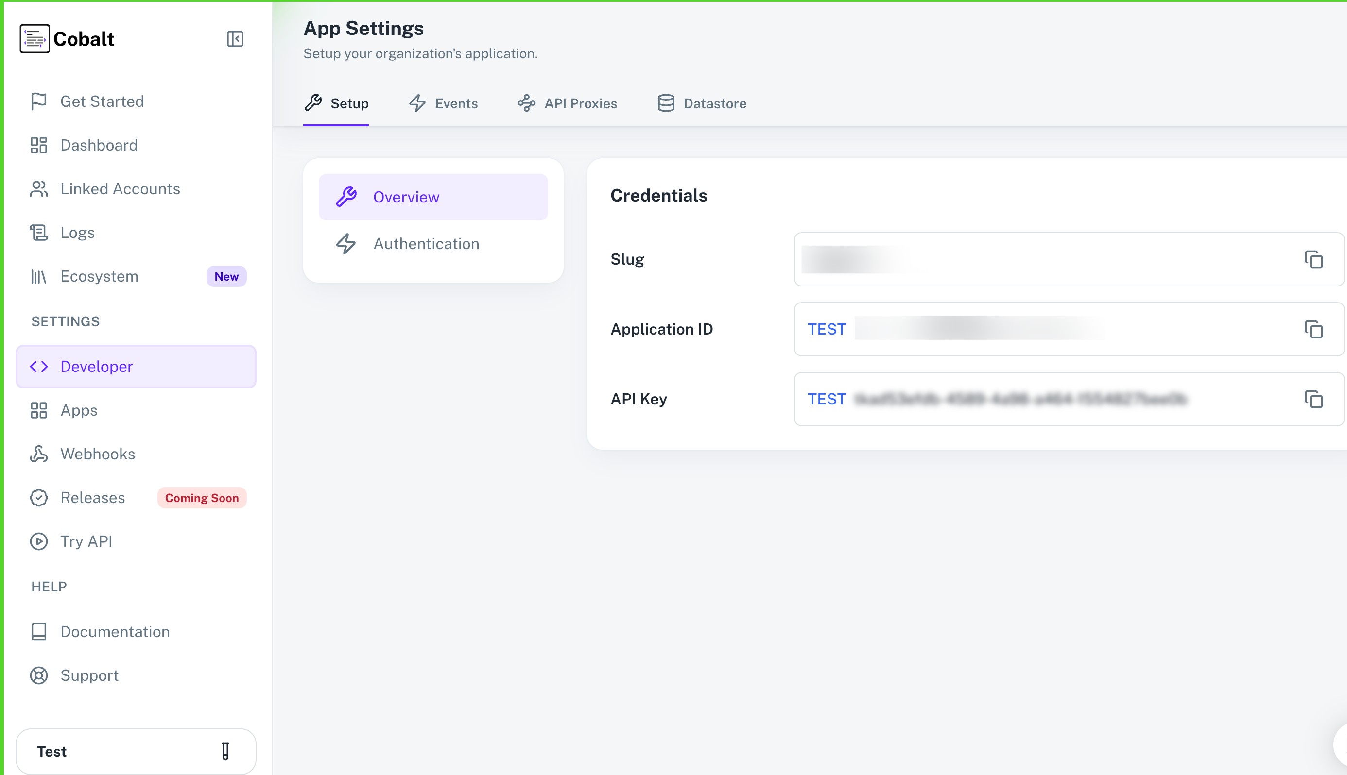Navigate to Documentation

point(115,631)
